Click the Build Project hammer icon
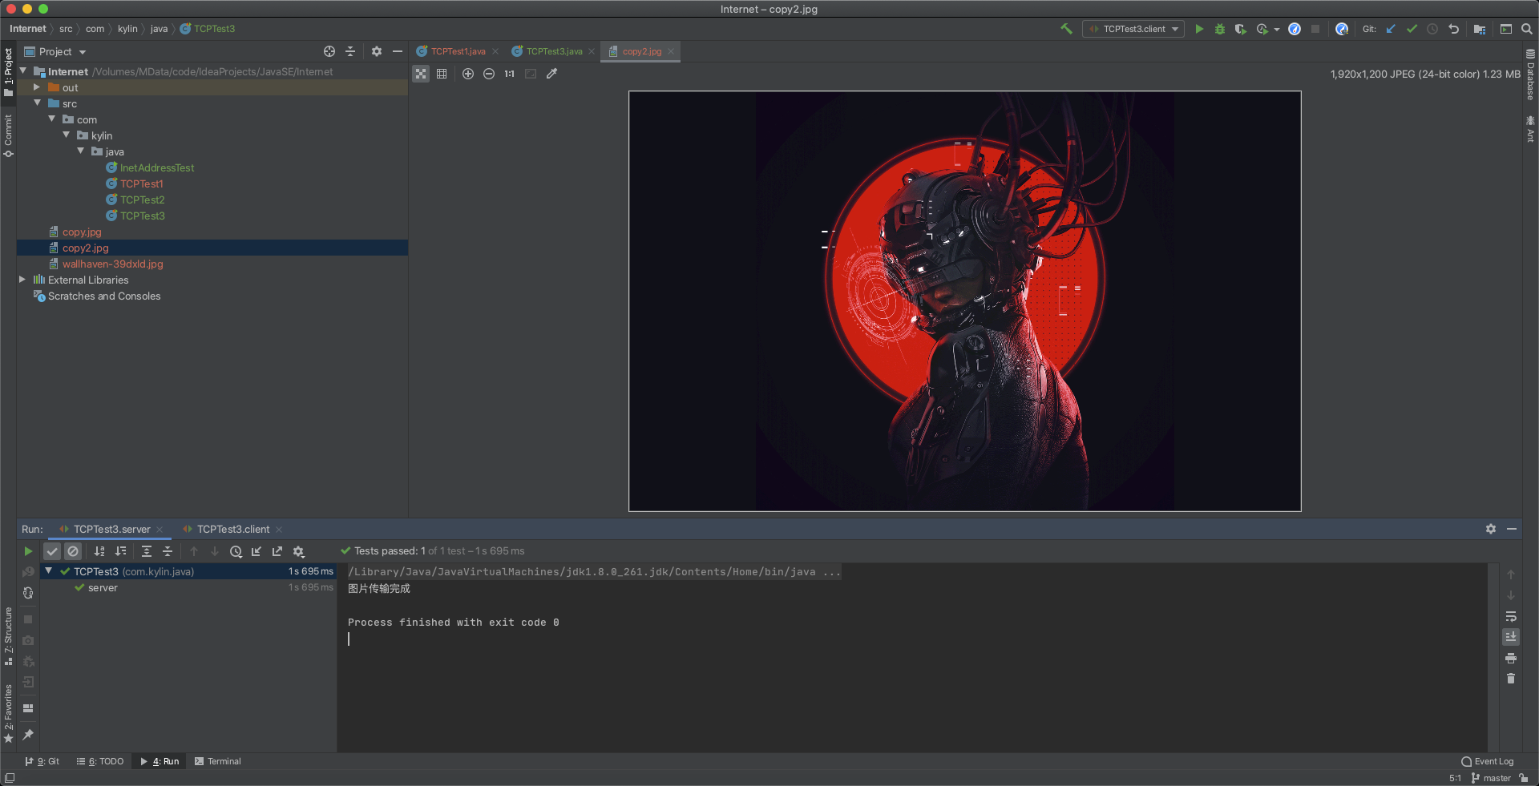1539x786 pixels. pos(1066,29)
